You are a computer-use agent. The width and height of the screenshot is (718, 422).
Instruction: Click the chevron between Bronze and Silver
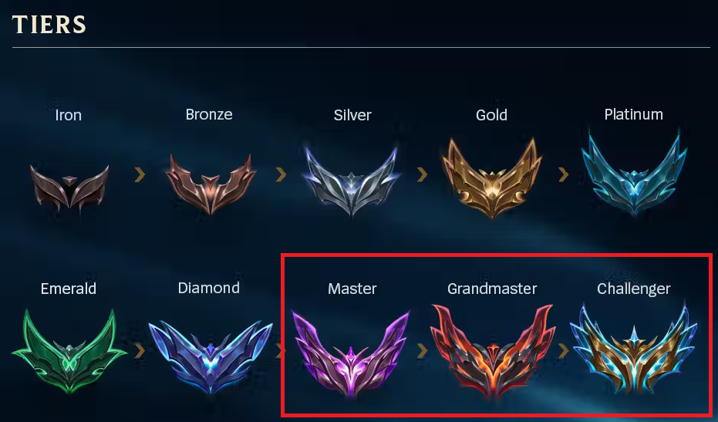pyautogui.click(x=281, y=174)
